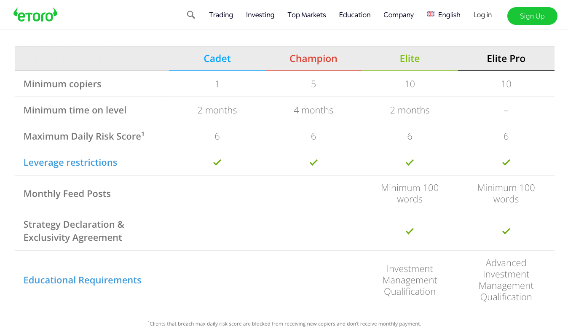Open the search magnifier icon

[191, 15]
